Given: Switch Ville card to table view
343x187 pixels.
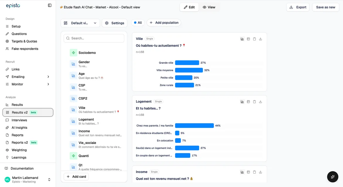Looking at the screenshot, I should pyautogui.click(x=248, y=39).
